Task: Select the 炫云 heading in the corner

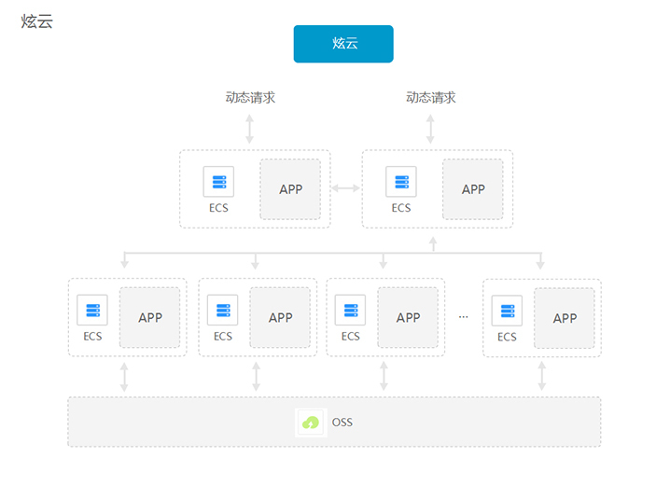Action: (36, 21)
